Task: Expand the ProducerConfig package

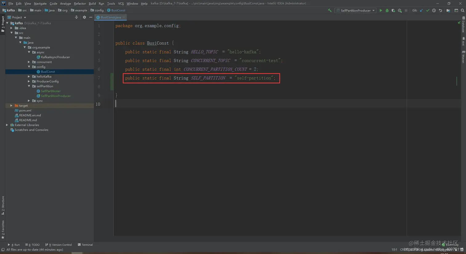Action: click(29, 81)
